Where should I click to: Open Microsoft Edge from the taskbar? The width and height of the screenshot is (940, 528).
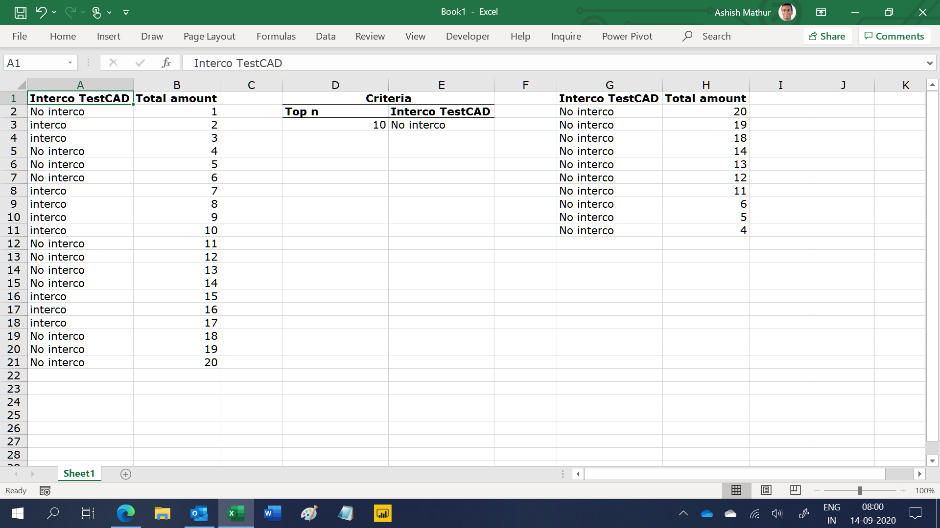[126, 513]
